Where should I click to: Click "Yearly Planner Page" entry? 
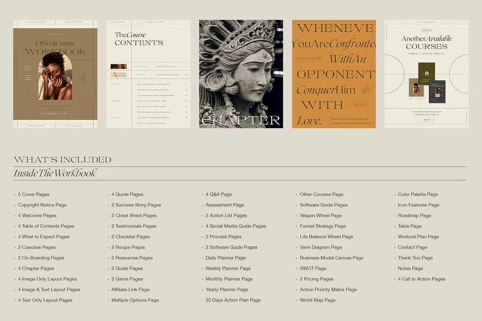227,290
